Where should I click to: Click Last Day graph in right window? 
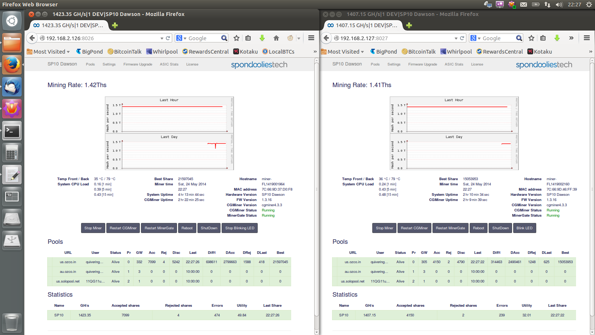(x=454, y=152)
